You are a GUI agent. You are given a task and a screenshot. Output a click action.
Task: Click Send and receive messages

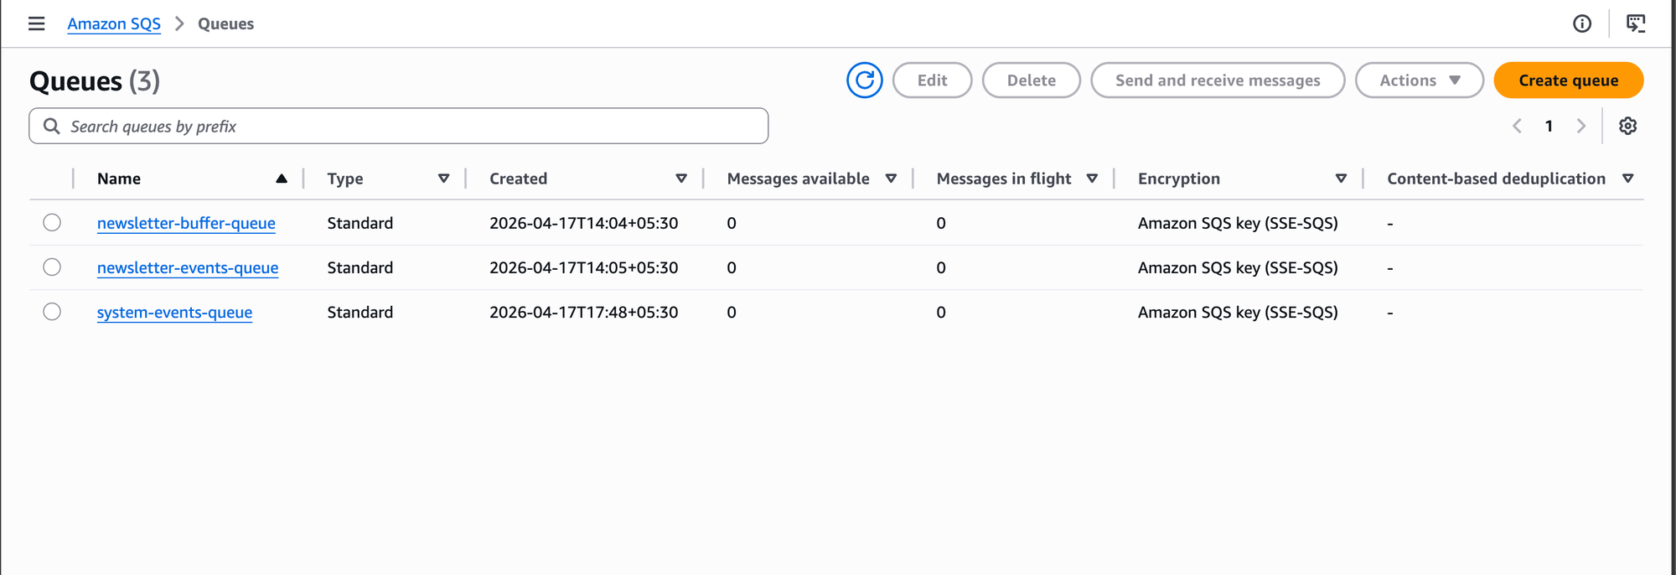tap(1217, 80)
